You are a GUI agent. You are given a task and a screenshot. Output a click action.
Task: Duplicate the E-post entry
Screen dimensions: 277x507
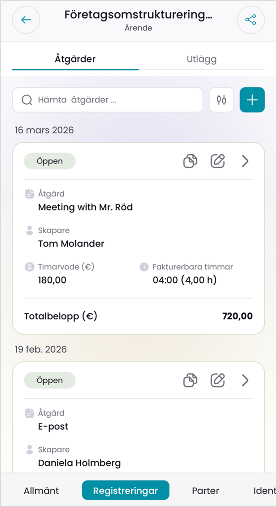click(x=190, y=381)
